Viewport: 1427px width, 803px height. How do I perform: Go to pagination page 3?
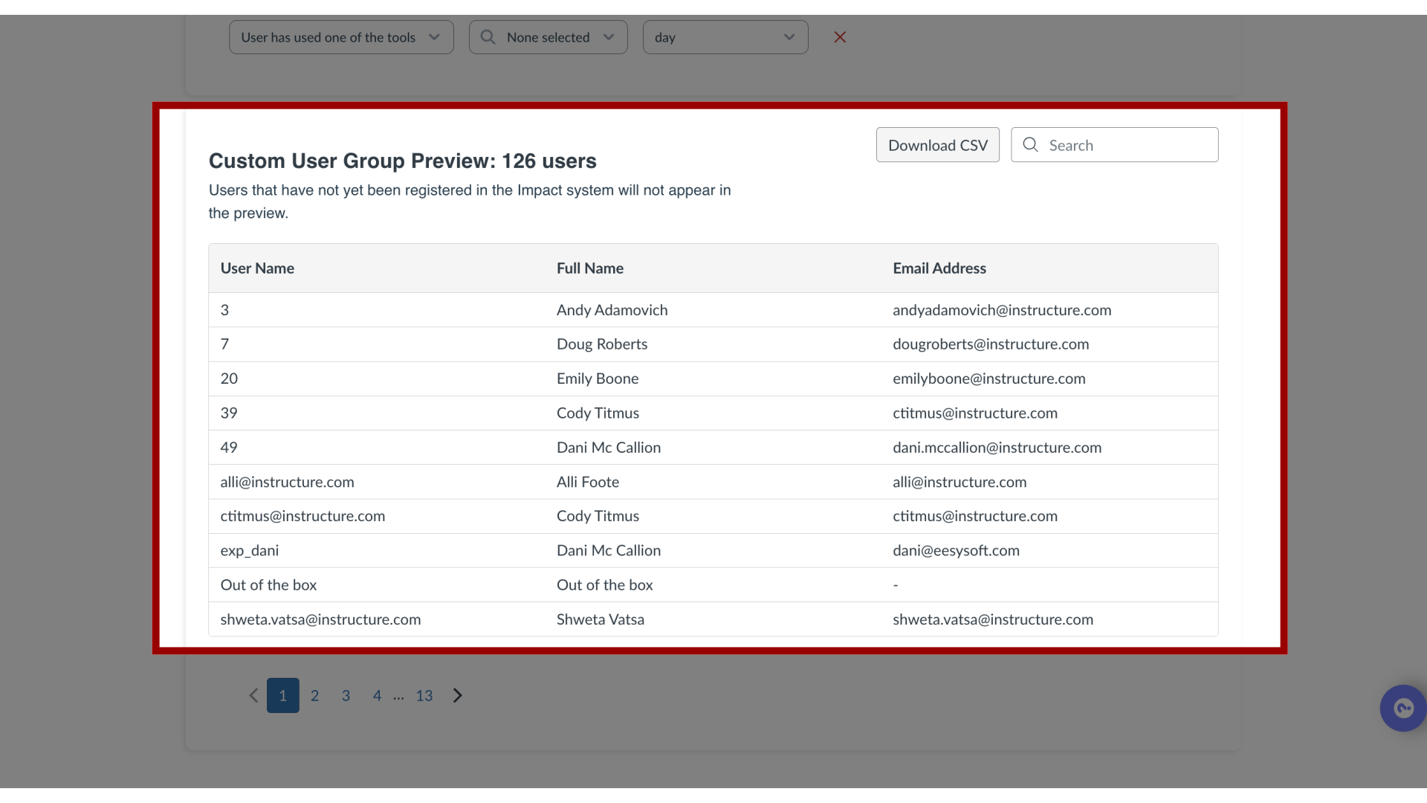pyautogui.click(x=346, y=695)
